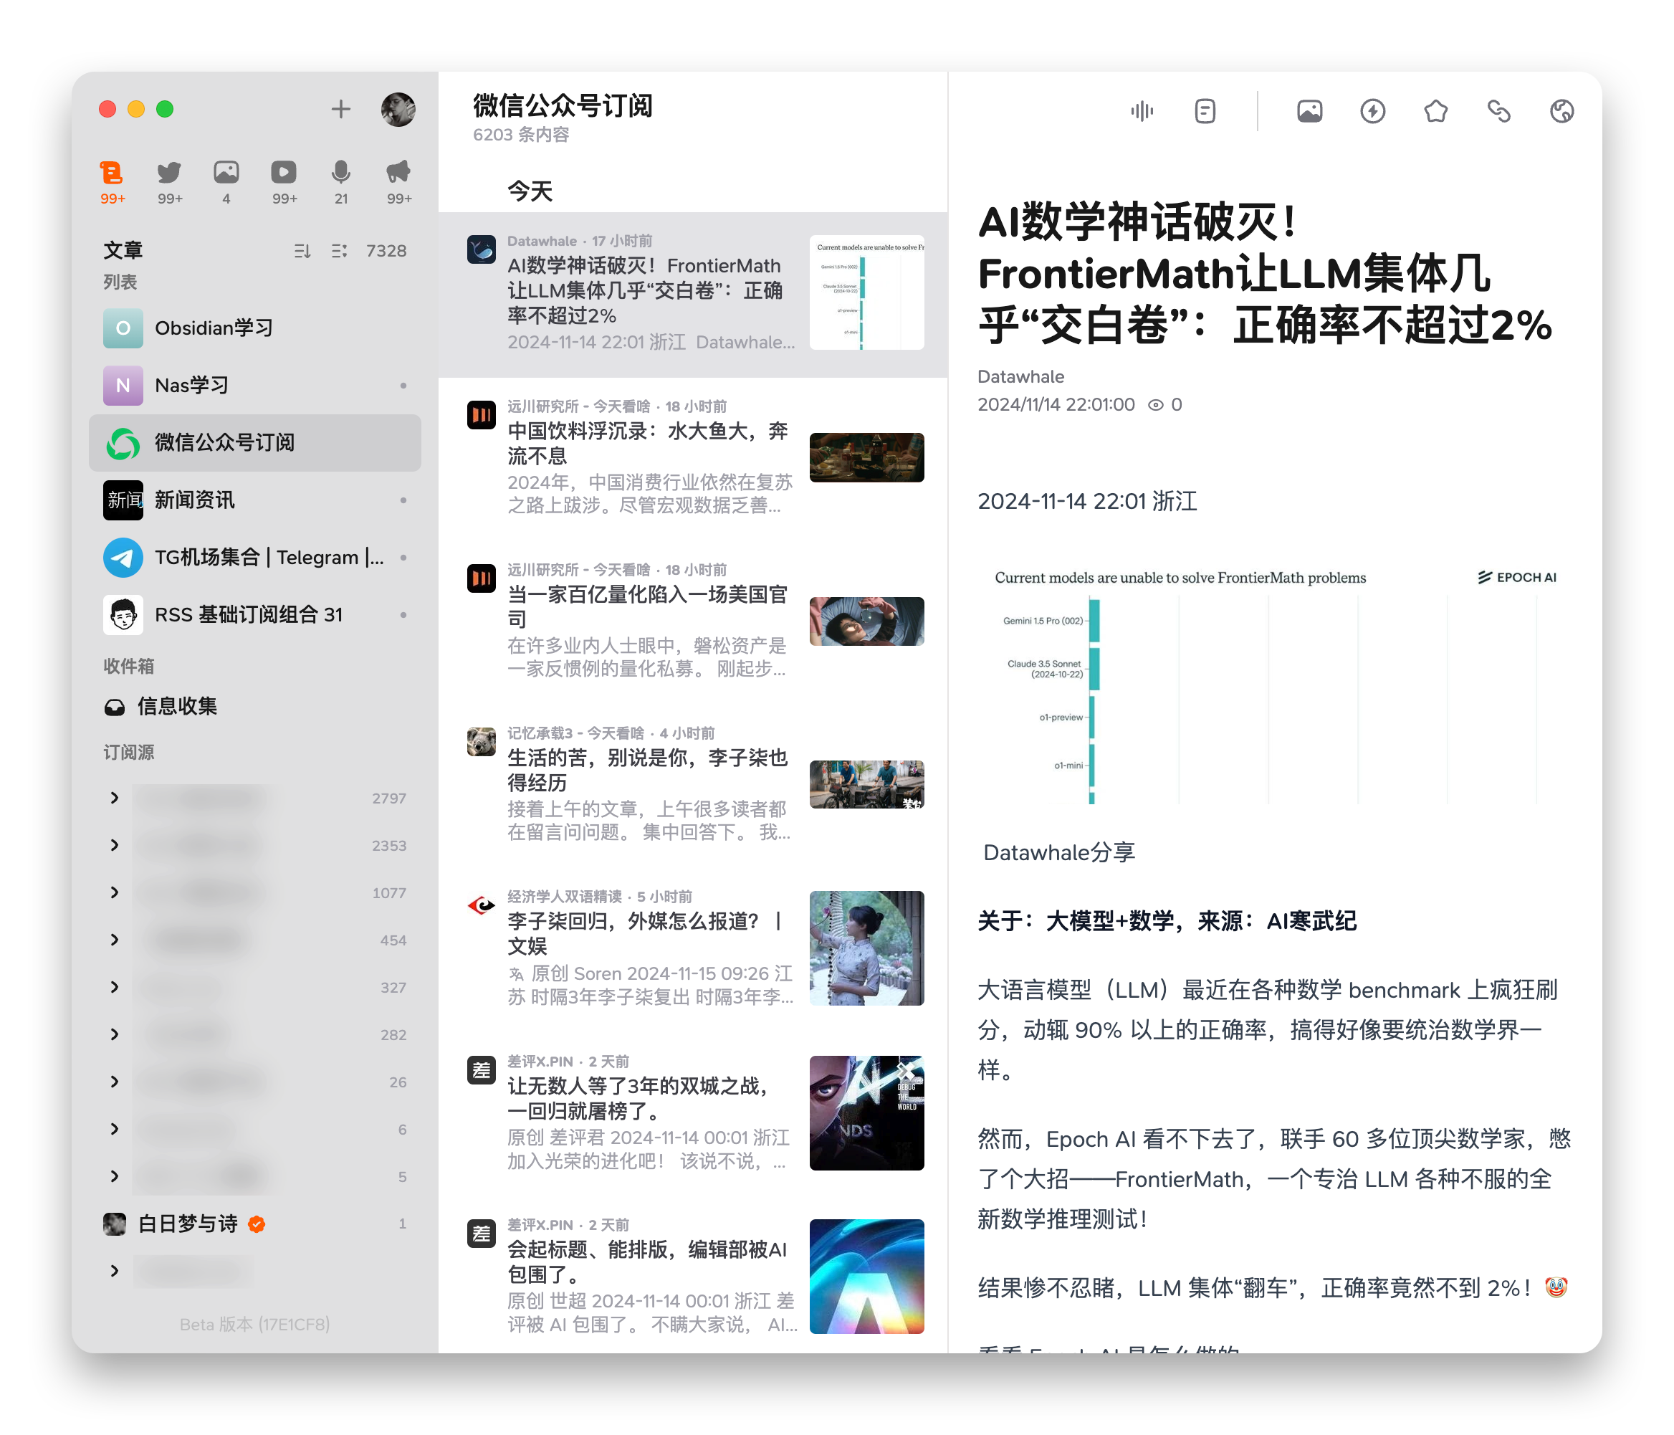Click the 微信公众号订阅 list heading
Image resolution: width=1674 pixels, height=1435 pixels.
[x=563, y=105]
